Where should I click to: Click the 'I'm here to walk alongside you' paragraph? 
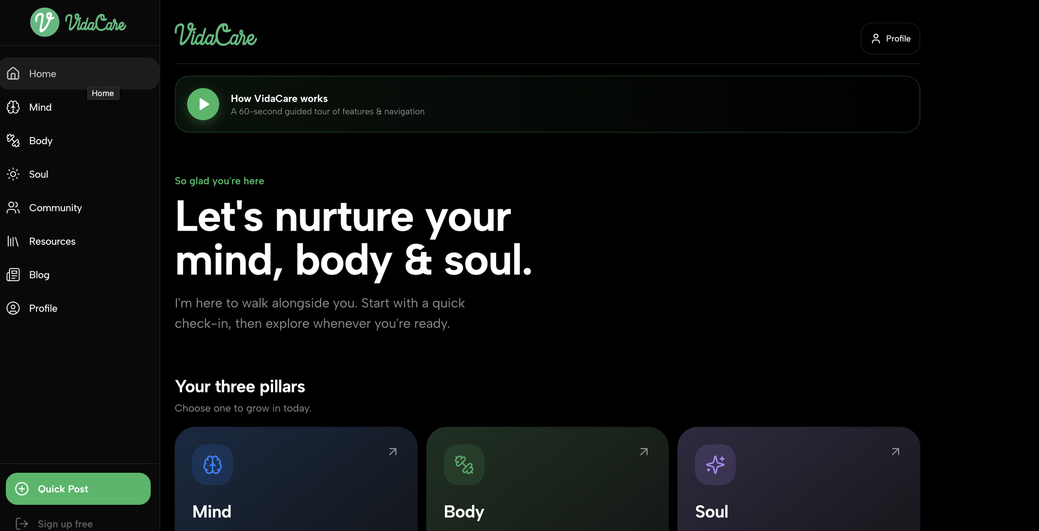[x=320, y=313]
